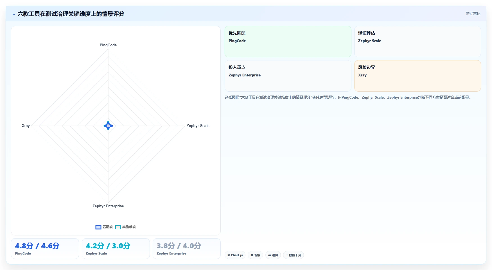Image resolution: width=492 pixels, height=270 pixels.
Task: Open the 谨慎评估 Zephyr Scale card
Action: coord(417,42)
